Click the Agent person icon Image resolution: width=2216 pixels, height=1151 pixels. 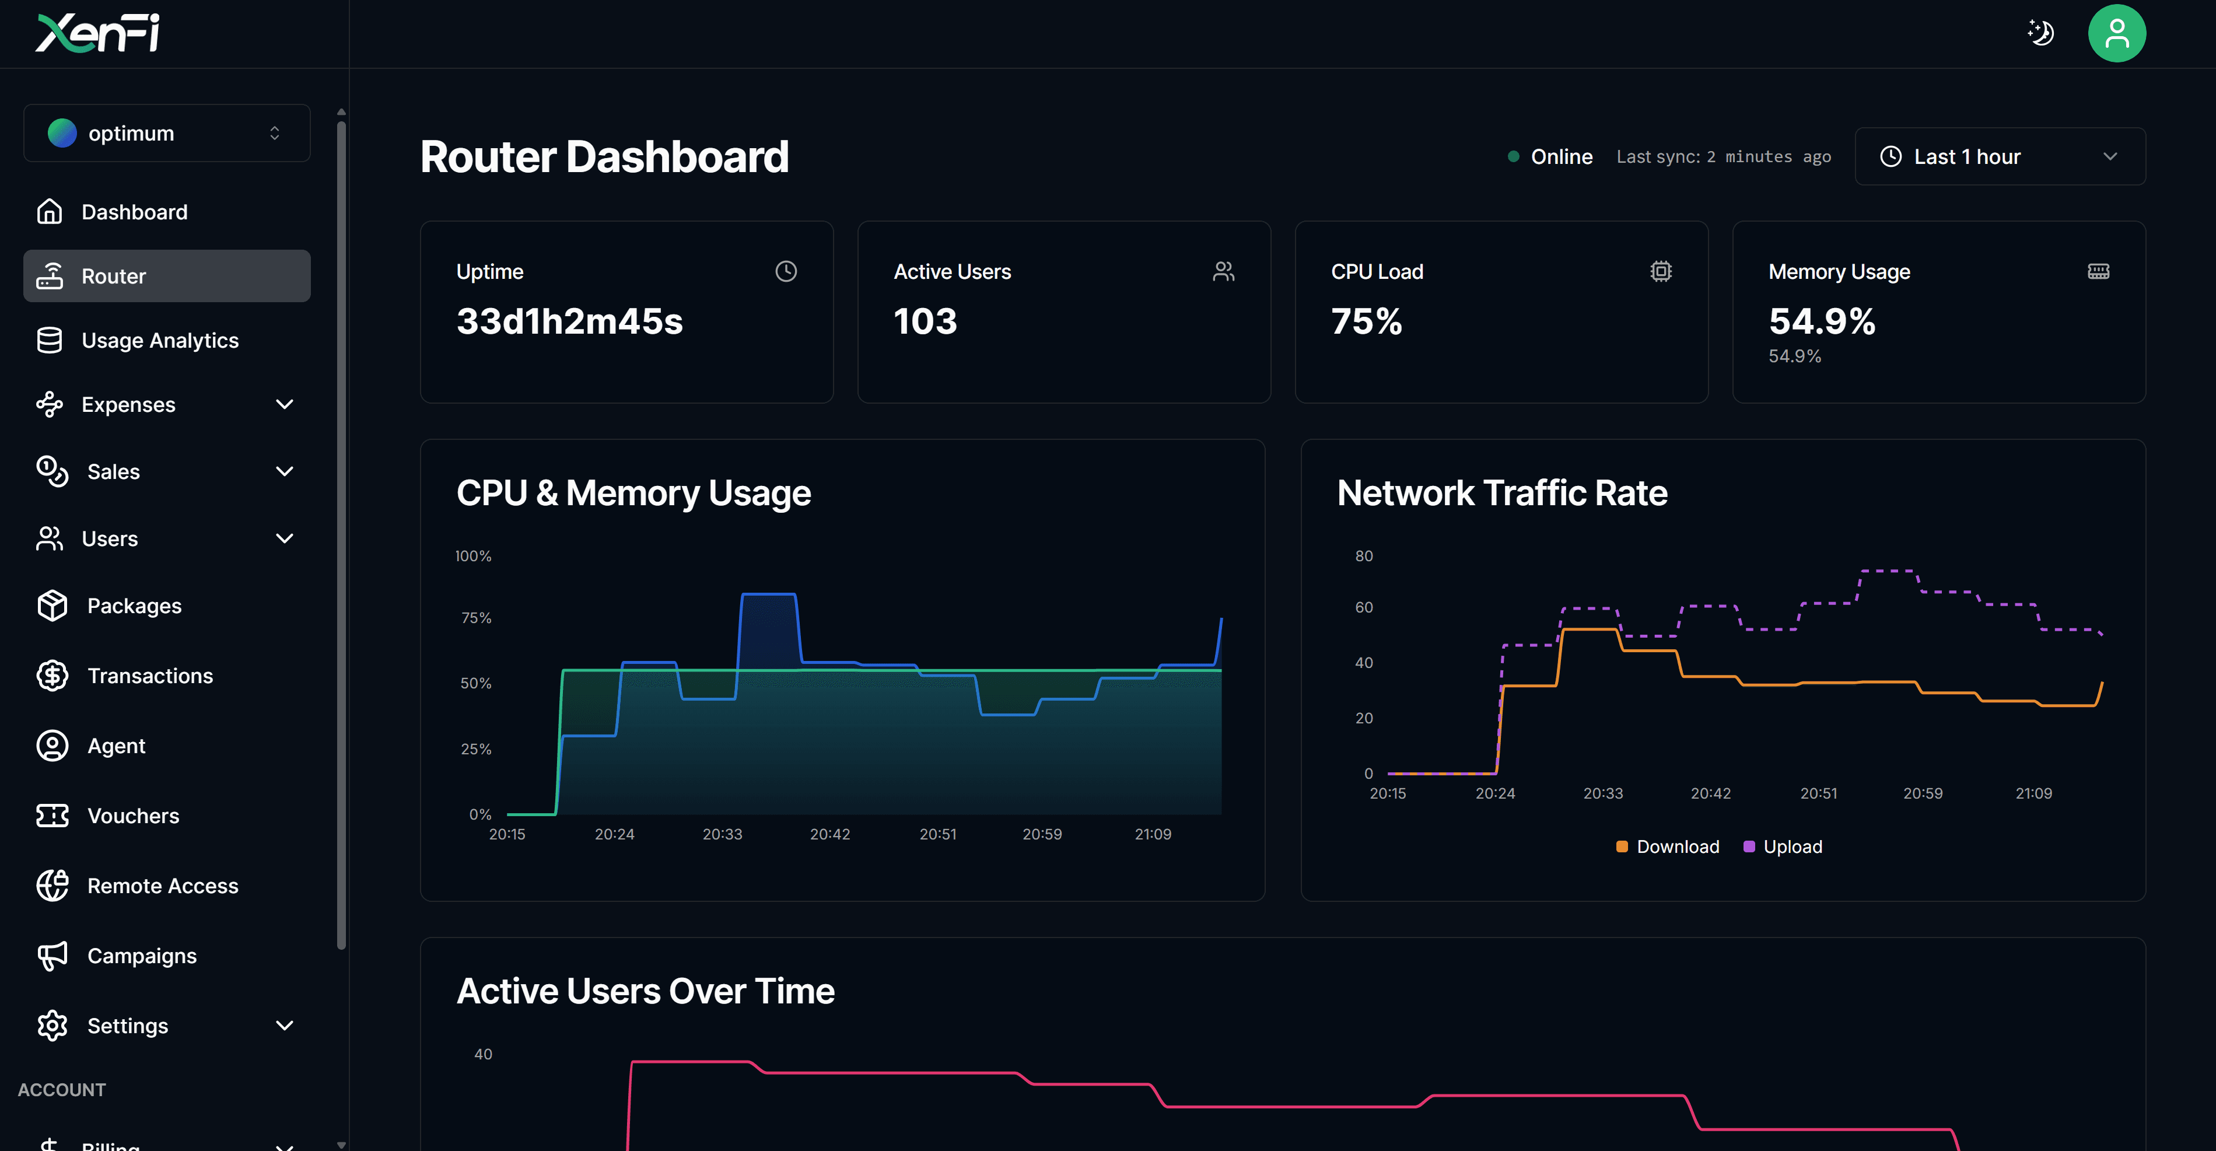click(x=52, y=746)
